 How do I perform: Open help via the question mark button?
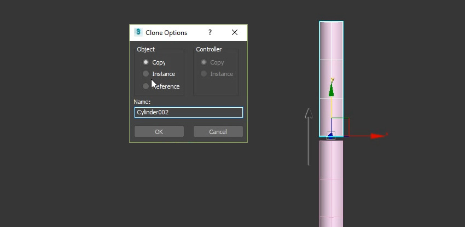tap(210, 33)
